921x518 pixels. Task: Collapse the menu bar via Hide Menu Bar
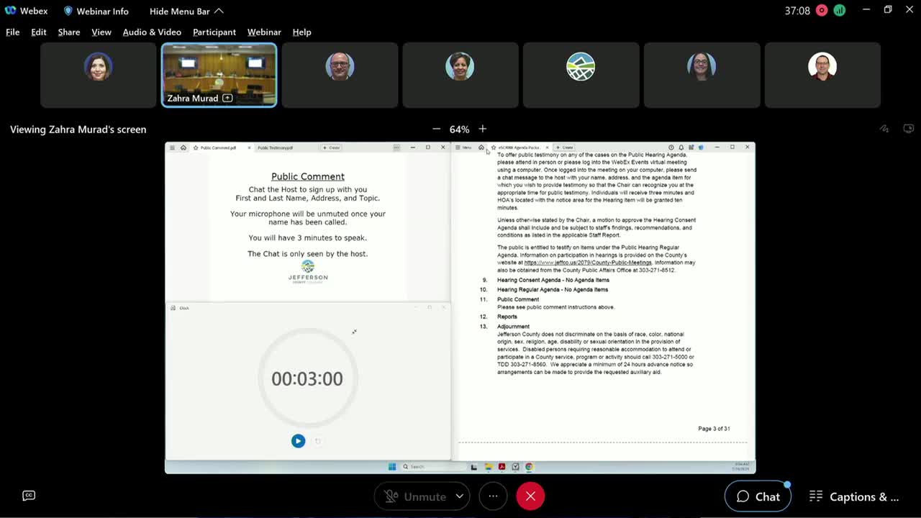tap(186, 11)
